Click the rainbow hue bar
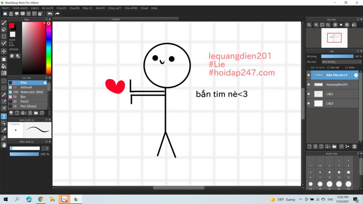This screenshot has height=204, width=363. pos(49,48)
